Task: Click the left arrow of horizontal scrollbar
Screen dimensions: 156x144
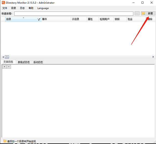Action: pos(3,57)
